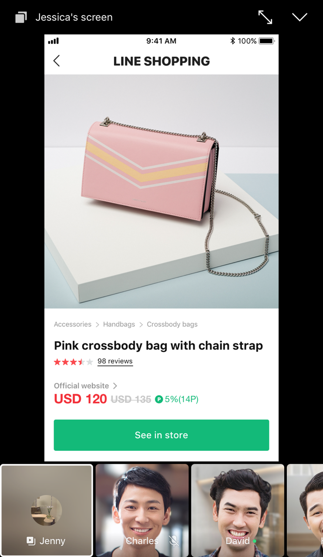This screenshot has width=323, height=557.
Task: Tap the Bluetooth icon in status bar
Action: pos(232,41)
